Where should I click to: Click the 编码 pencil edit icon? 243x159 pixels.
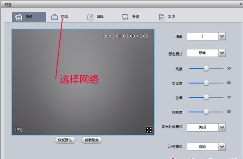click(x=90, y=17)
